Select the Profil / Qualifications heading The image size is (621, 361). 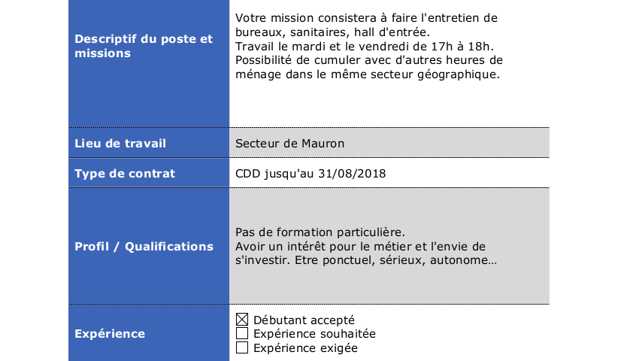coord(144,247)
